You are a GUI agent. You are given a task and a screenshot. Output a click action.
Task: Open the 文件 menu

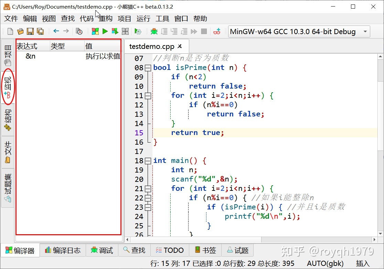(x=11, y=19)
